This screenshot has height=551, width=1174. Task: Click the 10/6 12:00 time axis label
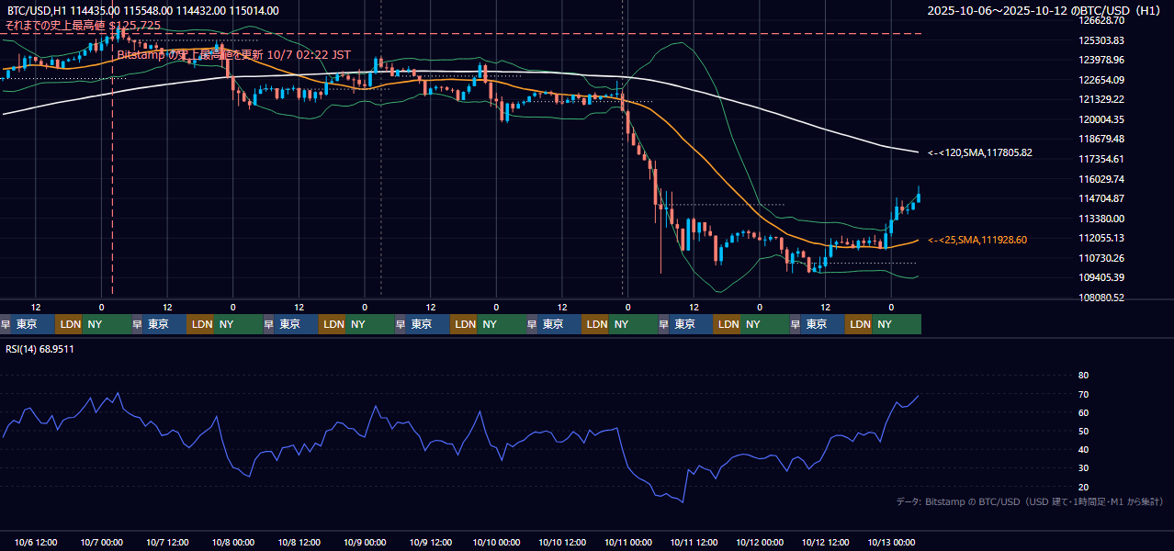coord(37,542)
